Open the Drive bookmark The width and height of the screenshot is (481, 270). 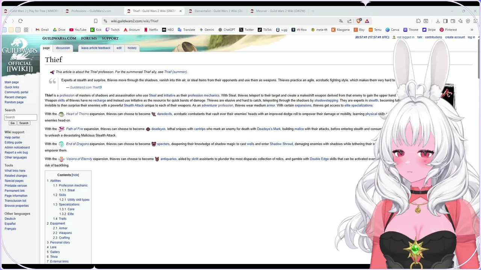pos(59,30)
